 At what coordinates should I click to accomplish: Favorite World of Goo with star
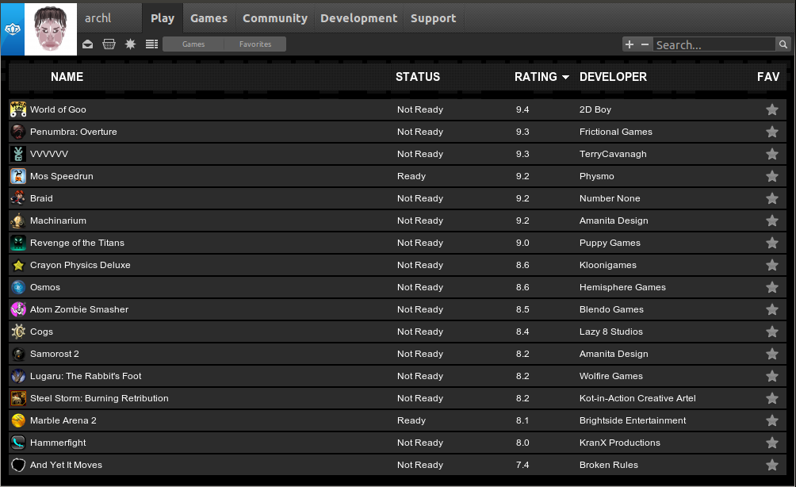(772, 109)
